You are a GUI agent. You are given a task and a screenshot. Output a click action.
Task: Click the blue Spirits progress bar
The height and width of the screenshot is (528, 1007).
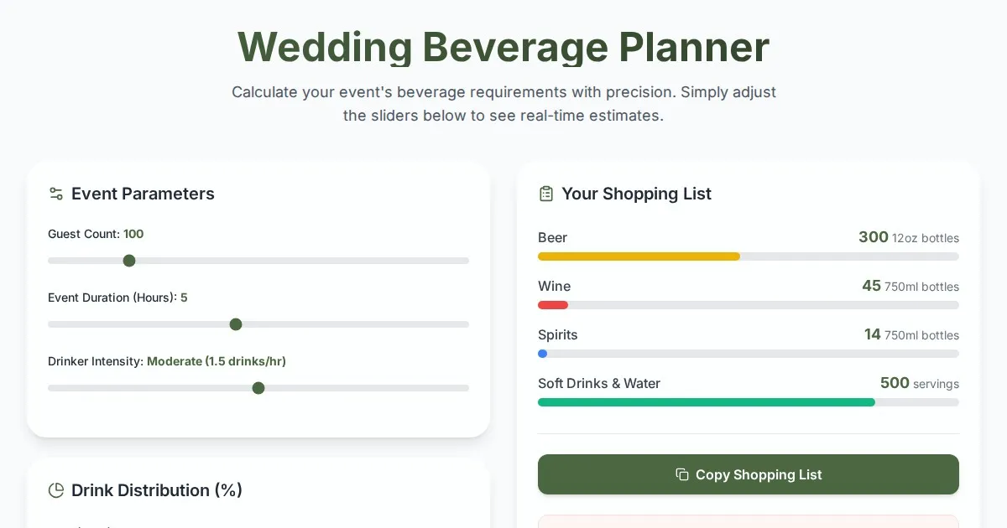[543, 354]
